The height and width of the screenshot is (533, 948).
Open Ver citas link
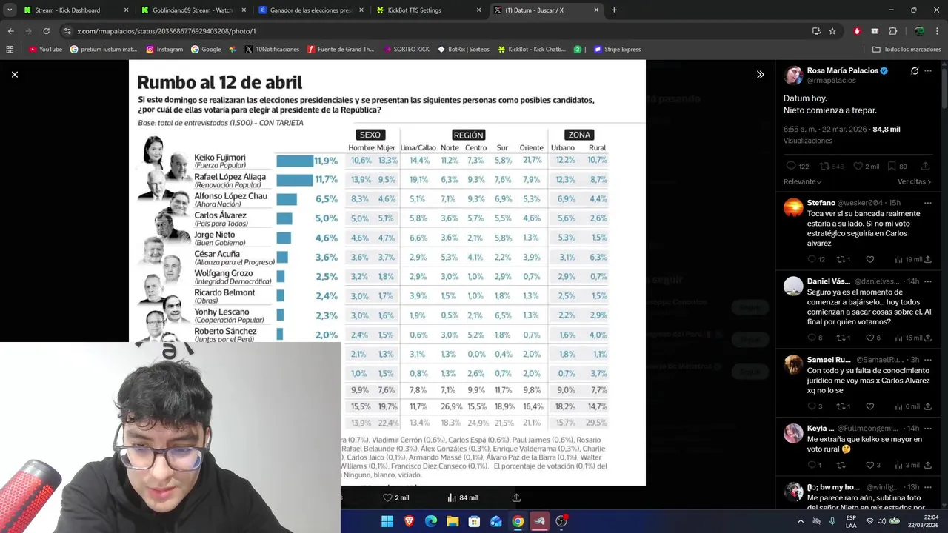point(914,181)
